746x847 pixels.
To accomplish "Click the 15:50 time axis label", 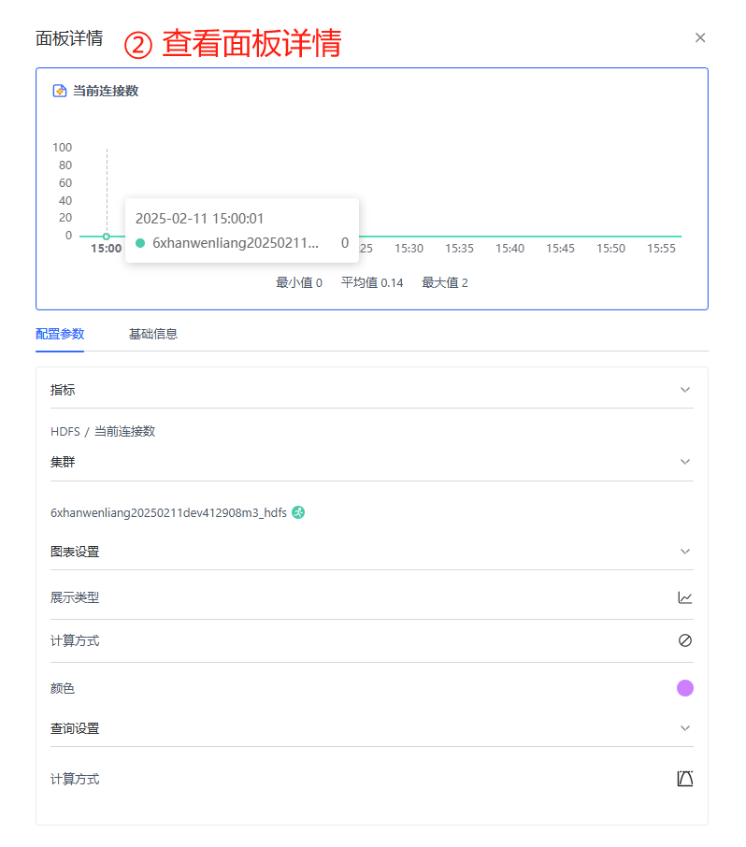I will point(611,249).
